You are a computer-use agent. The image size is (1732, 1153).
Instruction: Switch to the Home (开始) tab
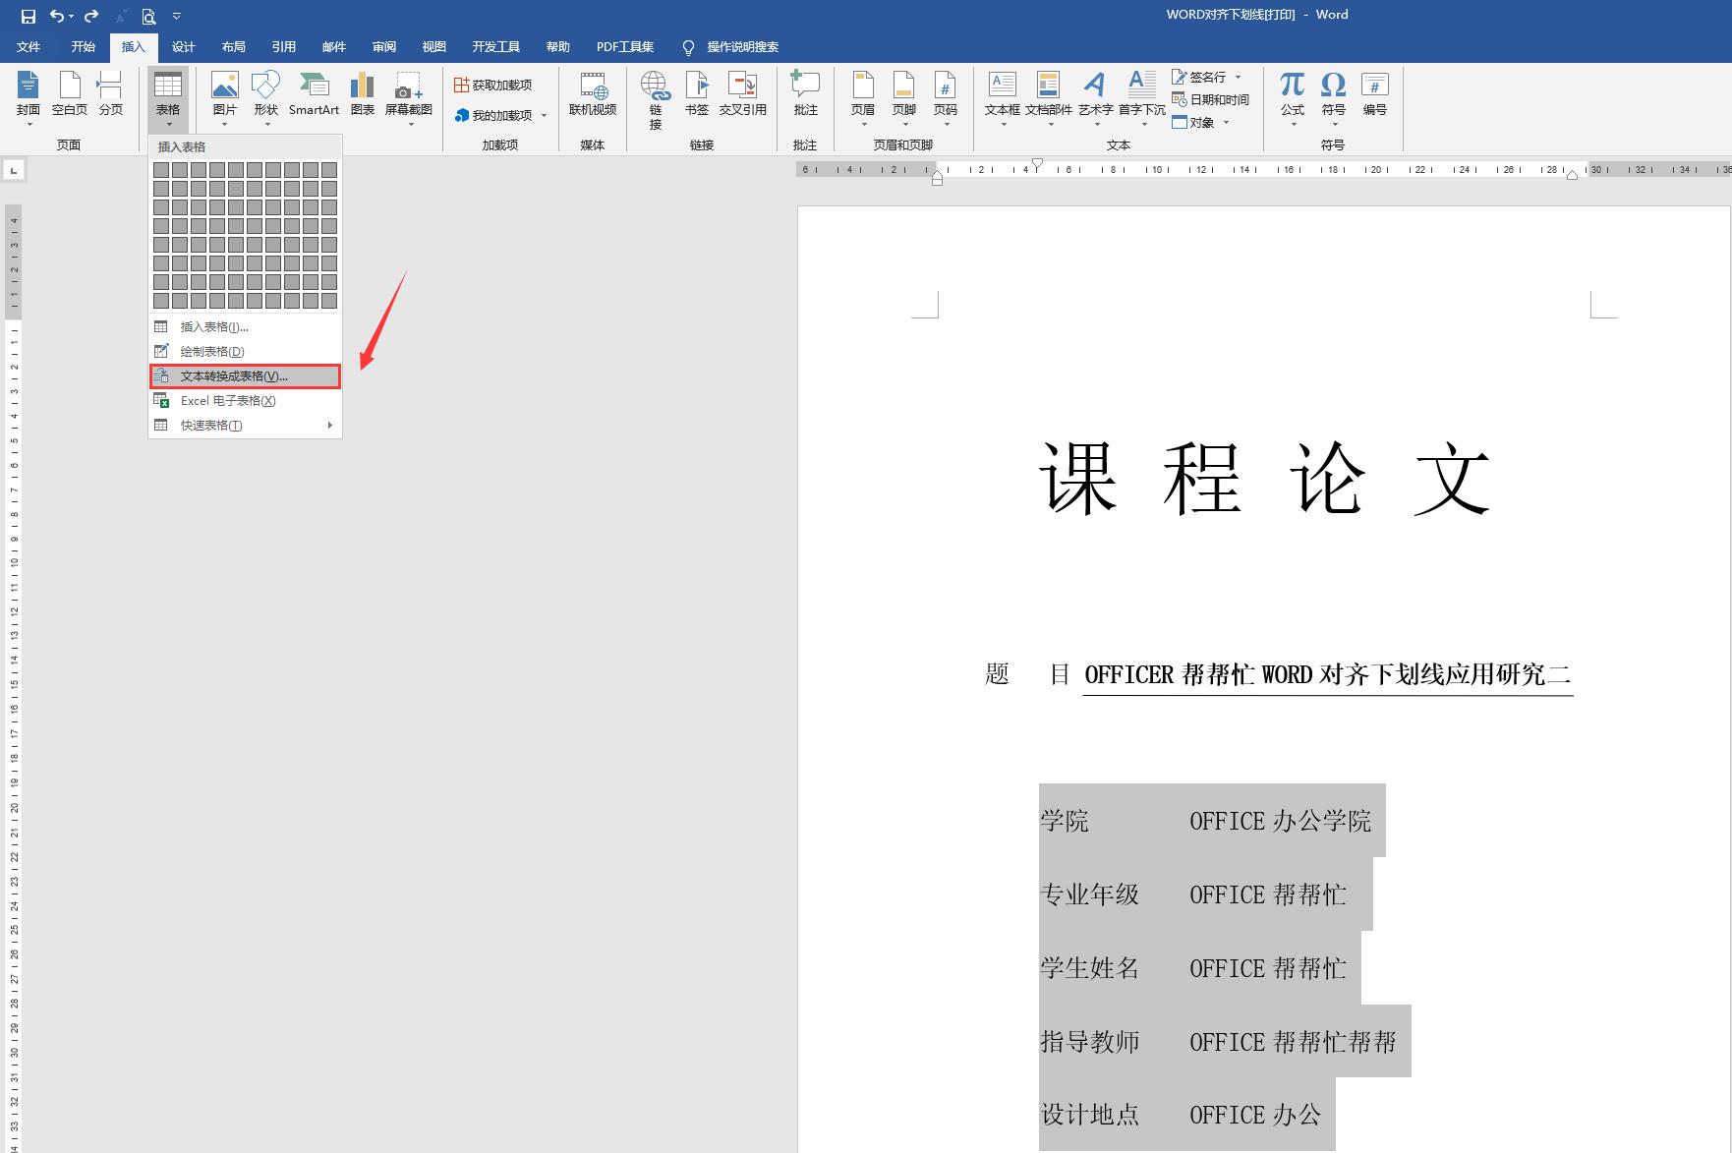[83, 46]
